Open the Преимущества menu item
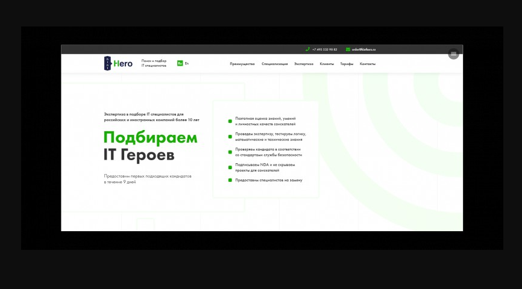 (x=242, y=64)
